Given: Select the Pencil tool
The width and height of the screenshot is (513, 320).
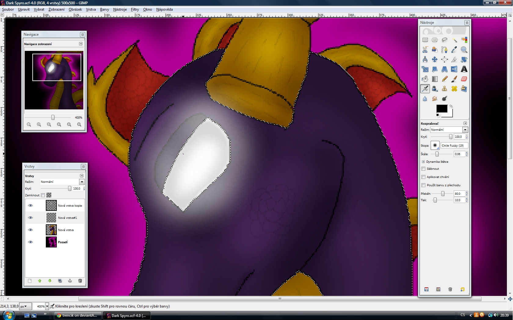Looking at the screenshot, I should pyautogui.click(x=445, y=79).
